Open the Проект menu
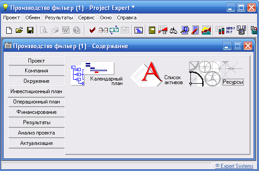Image resolution: width=259 pixels, height=171 pixels. [12, 18]
